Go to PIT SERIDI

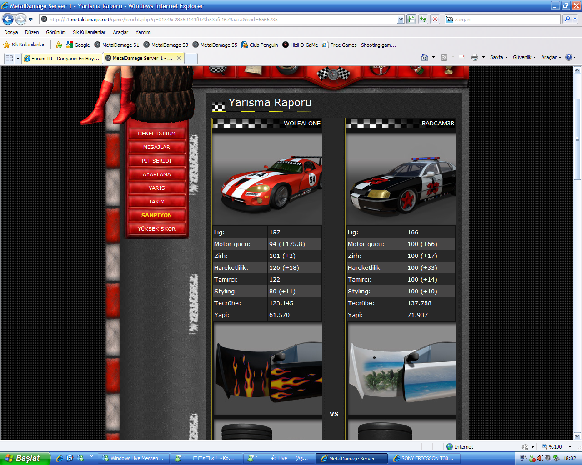click(x=156, y=161)
